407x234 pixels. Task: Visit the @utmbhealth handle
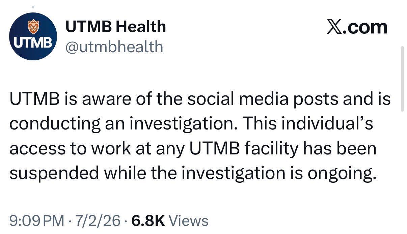[x=114, y=47]
